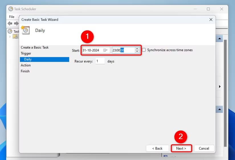Open the start date calendar dropdown
This screenshot has width=235, height=160.
tap(105, 50)
